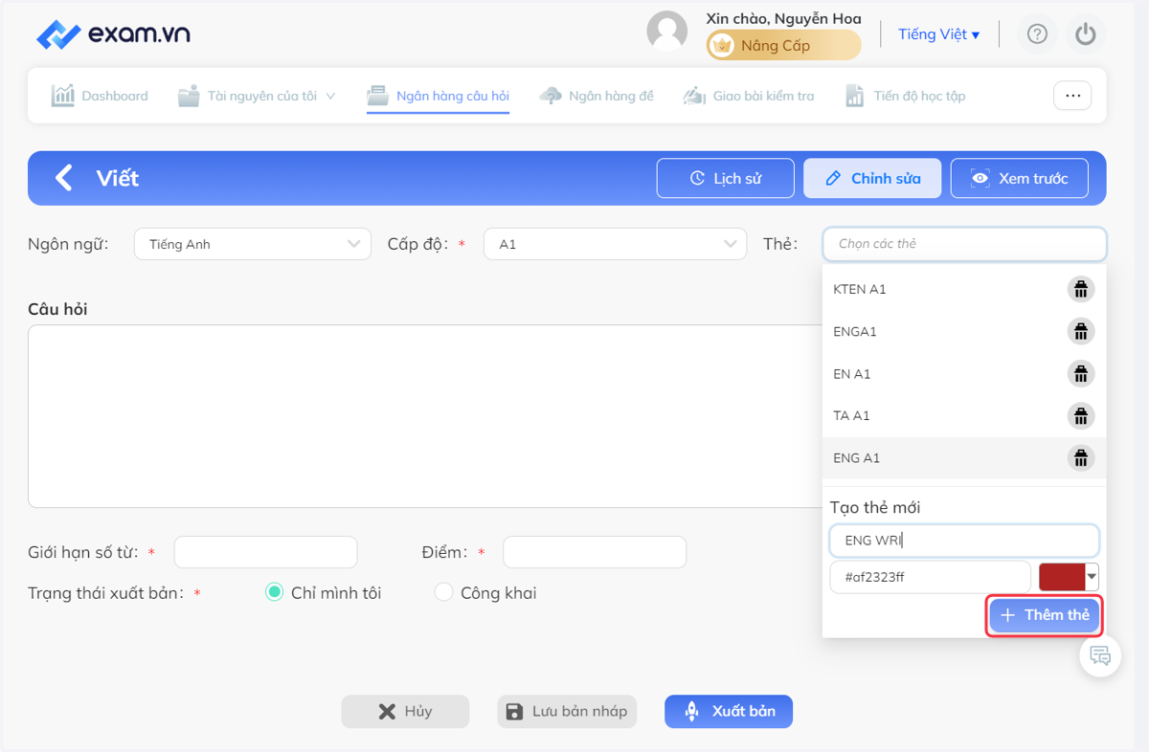Delete the EN A1 tag
Viewport: 1149px width, 752px height.
1081,373
